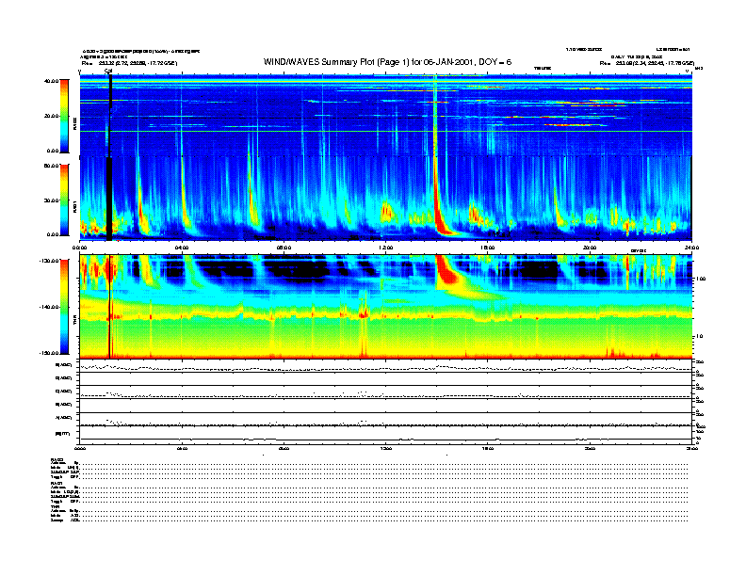Click the -140.00 label on the TNR scale
This screenshot has width=746, height=576.
(x=49, y=307)
